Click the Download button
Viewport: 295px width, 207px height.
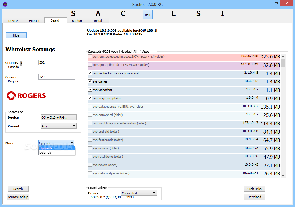point(254,197)
